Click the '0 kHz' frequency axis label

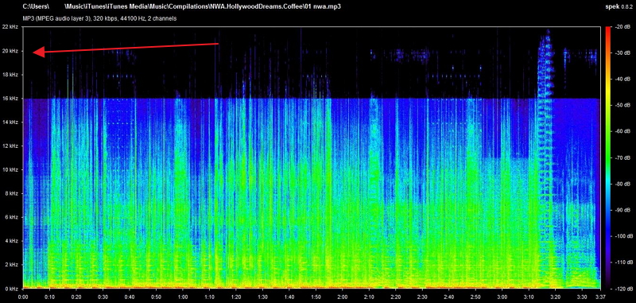click(x=10, y=289)
